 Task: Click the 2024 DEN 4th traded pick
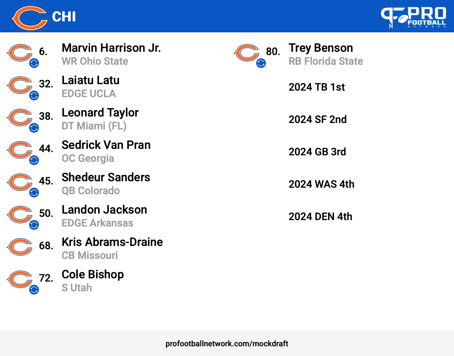pos(320,217)
